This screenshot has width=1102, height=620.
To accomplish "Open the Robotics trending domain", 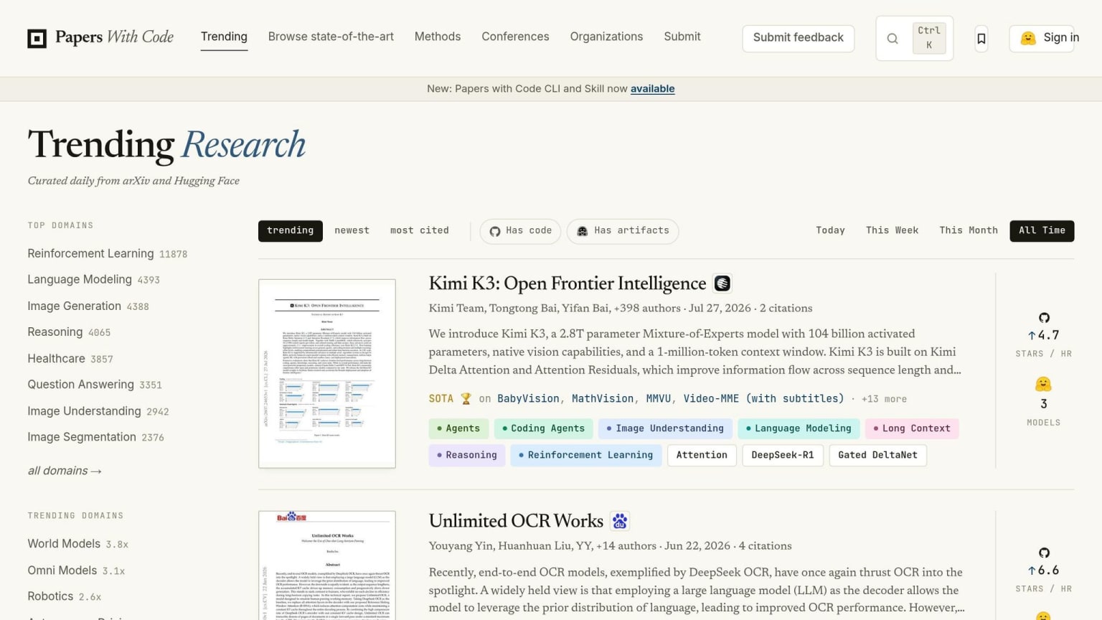I will (x=64, y=596).
